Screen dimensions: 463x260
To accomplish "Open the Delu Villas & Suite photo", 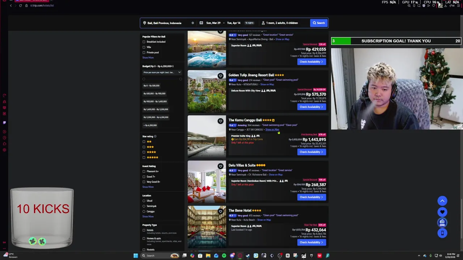I will [207, 182].
